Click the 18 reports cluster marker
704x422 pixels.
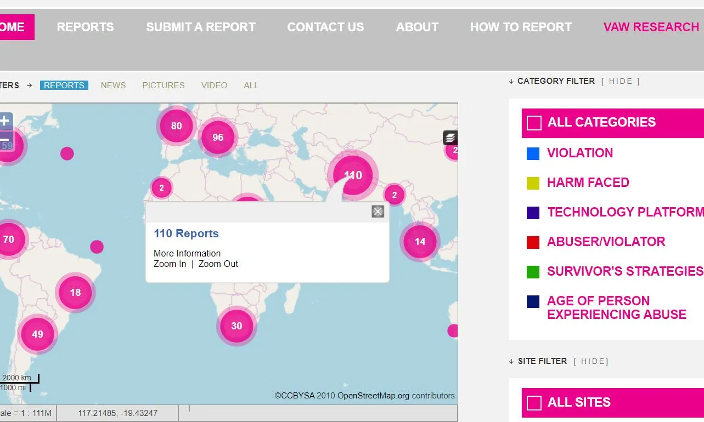[75, 292]
